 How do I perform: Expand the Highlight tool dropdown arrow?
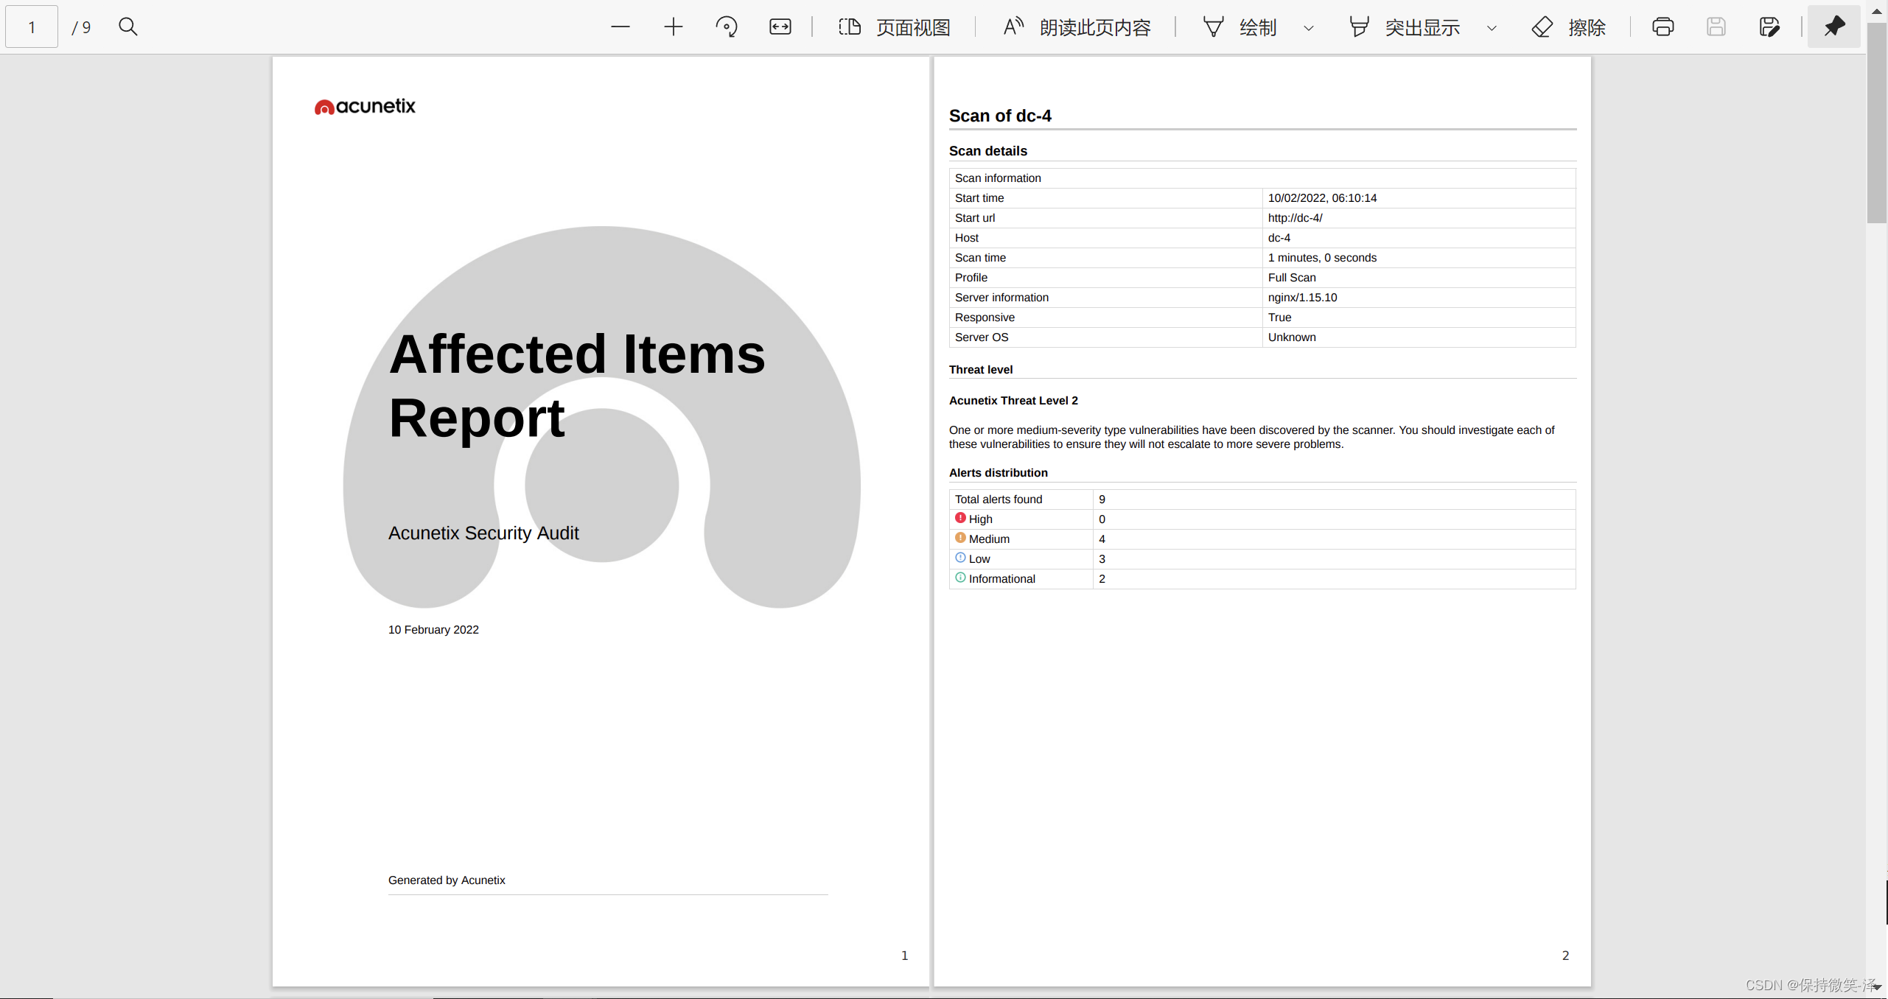tap(1492, 28)
